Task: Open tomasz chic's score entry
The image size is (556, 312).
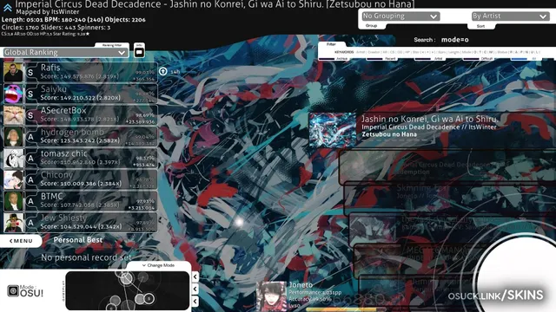Action: [x=81, y=159]
